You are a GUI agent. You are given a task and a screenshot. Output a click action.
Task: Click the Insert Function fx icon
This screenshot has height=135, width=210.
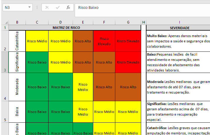point(68,7)
